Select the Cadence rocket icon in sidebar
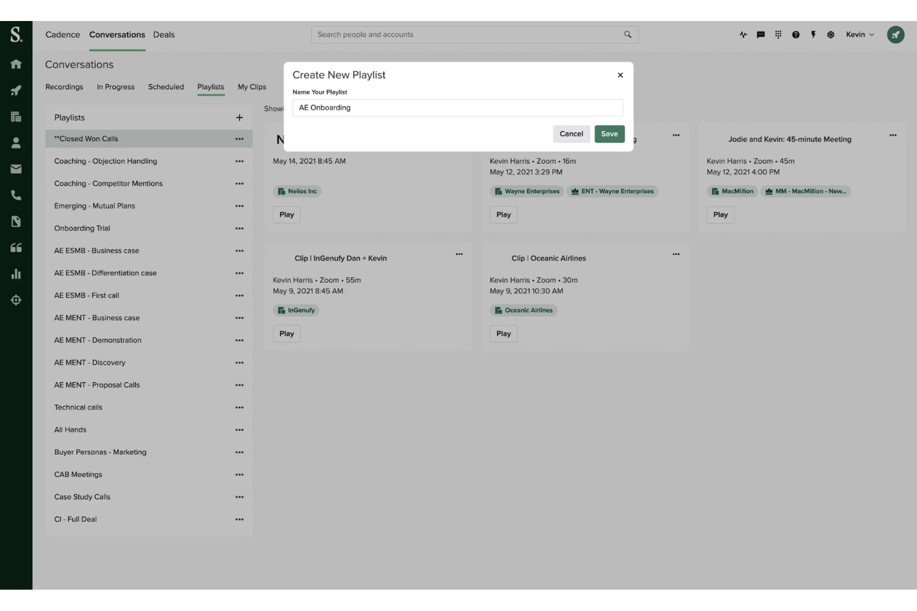 click(16, 90)
